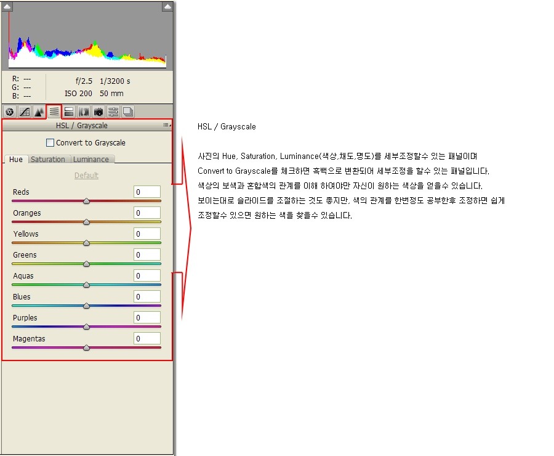
Task: Open the Tone Curve panel icon
Action: coord(25,112)
